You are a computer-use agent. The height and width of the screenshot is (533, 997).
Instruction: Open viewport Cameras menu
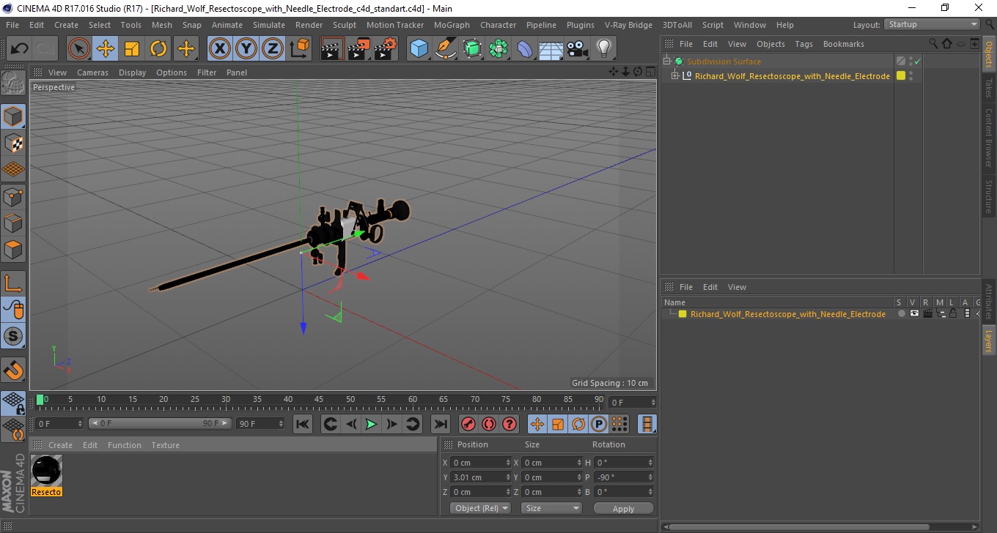[92, 72]
